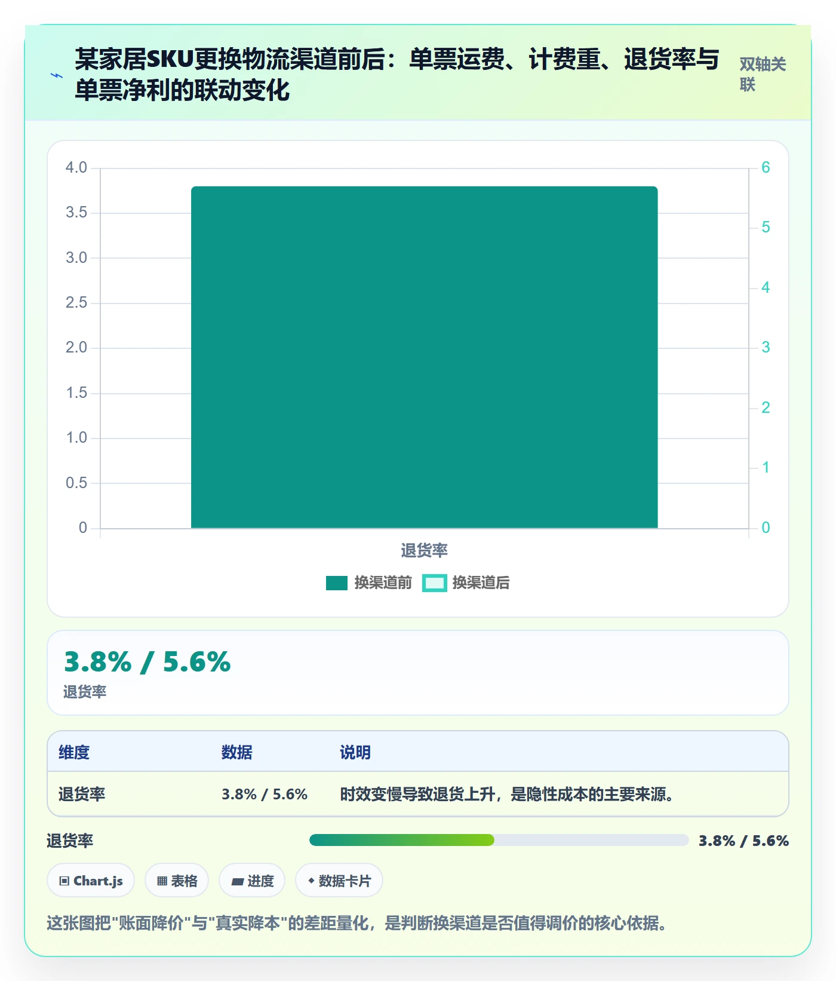This screenshot has height=981, width=836.
Task: Click the teal 退货率 chart bar
Action: pyautogui.click(x=424, y=357)
